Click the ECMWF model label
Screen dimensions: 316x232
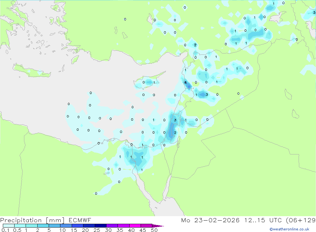click(80, 220)
